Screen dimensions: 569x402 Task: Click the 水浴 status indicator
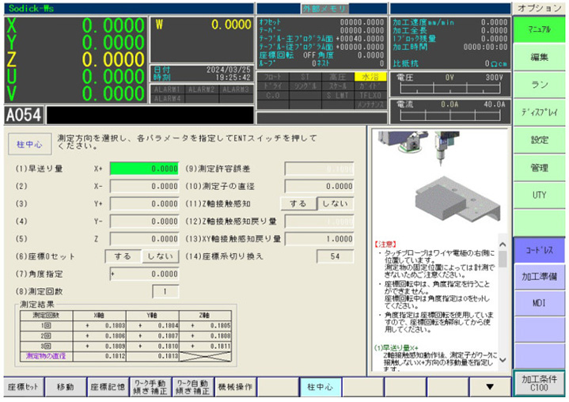tap(370, 77)
